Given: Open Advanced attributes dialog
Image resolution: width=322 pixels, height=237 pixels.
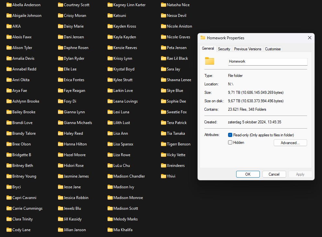Looking at the screenshot, I should pyautogui.click(x=290, y=143).
